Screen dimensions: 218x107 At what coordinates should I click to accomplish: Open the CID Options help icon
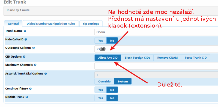click(x=24, y=57)
